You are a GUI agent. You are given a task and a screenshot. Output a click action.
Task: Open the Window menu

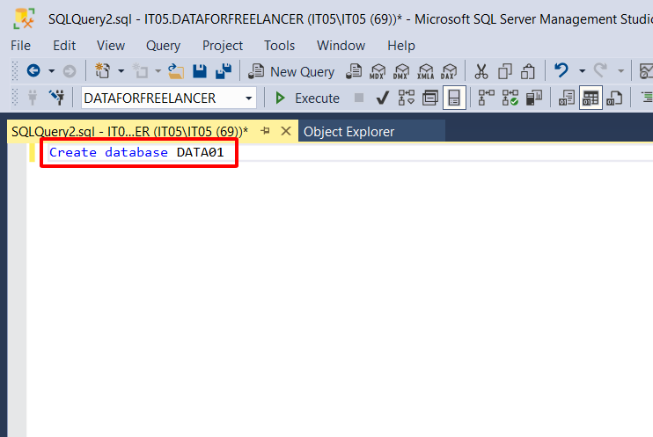(341, 46)
